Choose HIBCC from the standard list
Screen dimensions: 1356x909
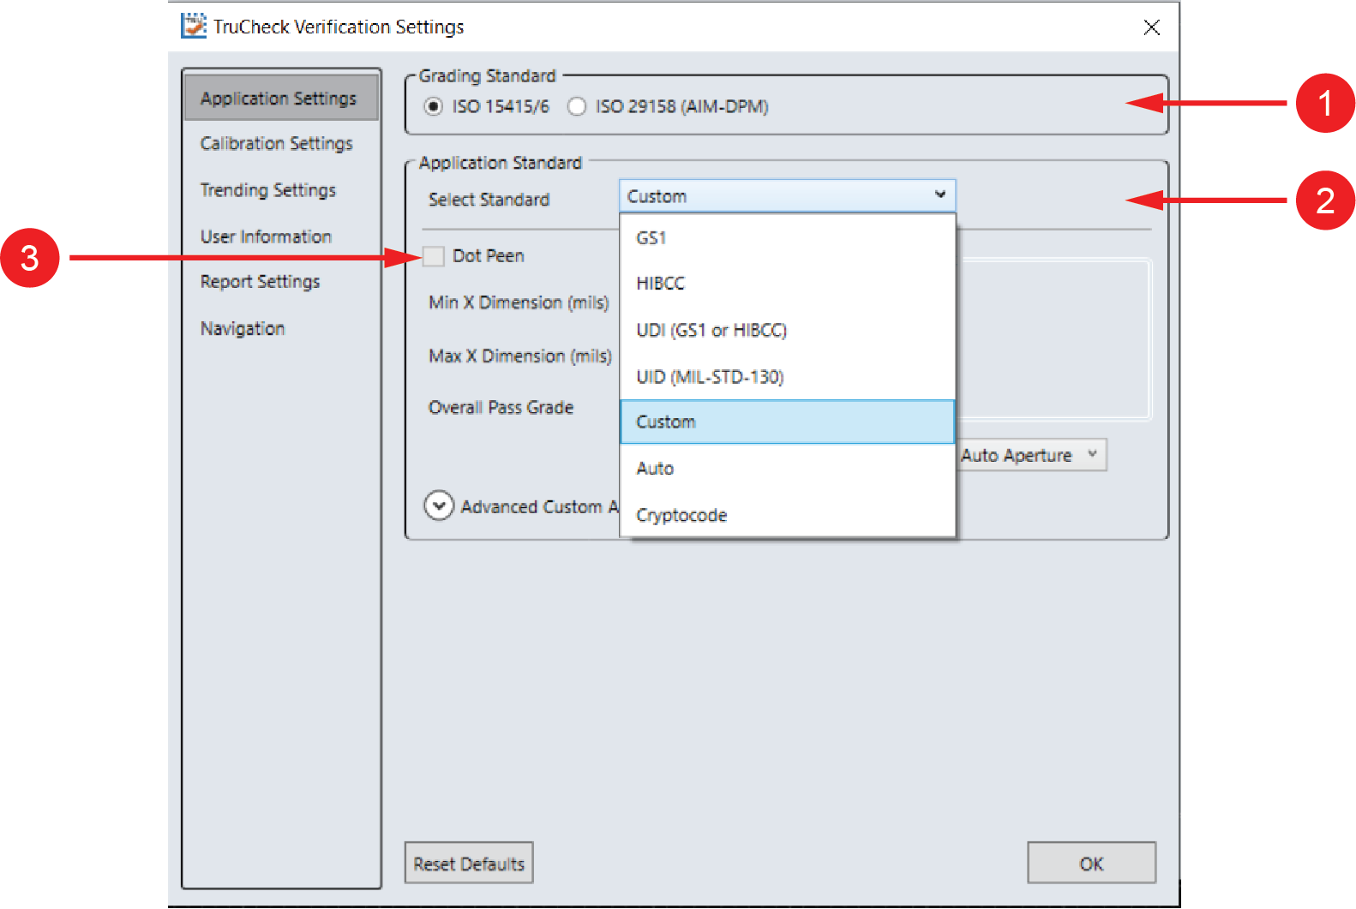(x=661, y=284)
